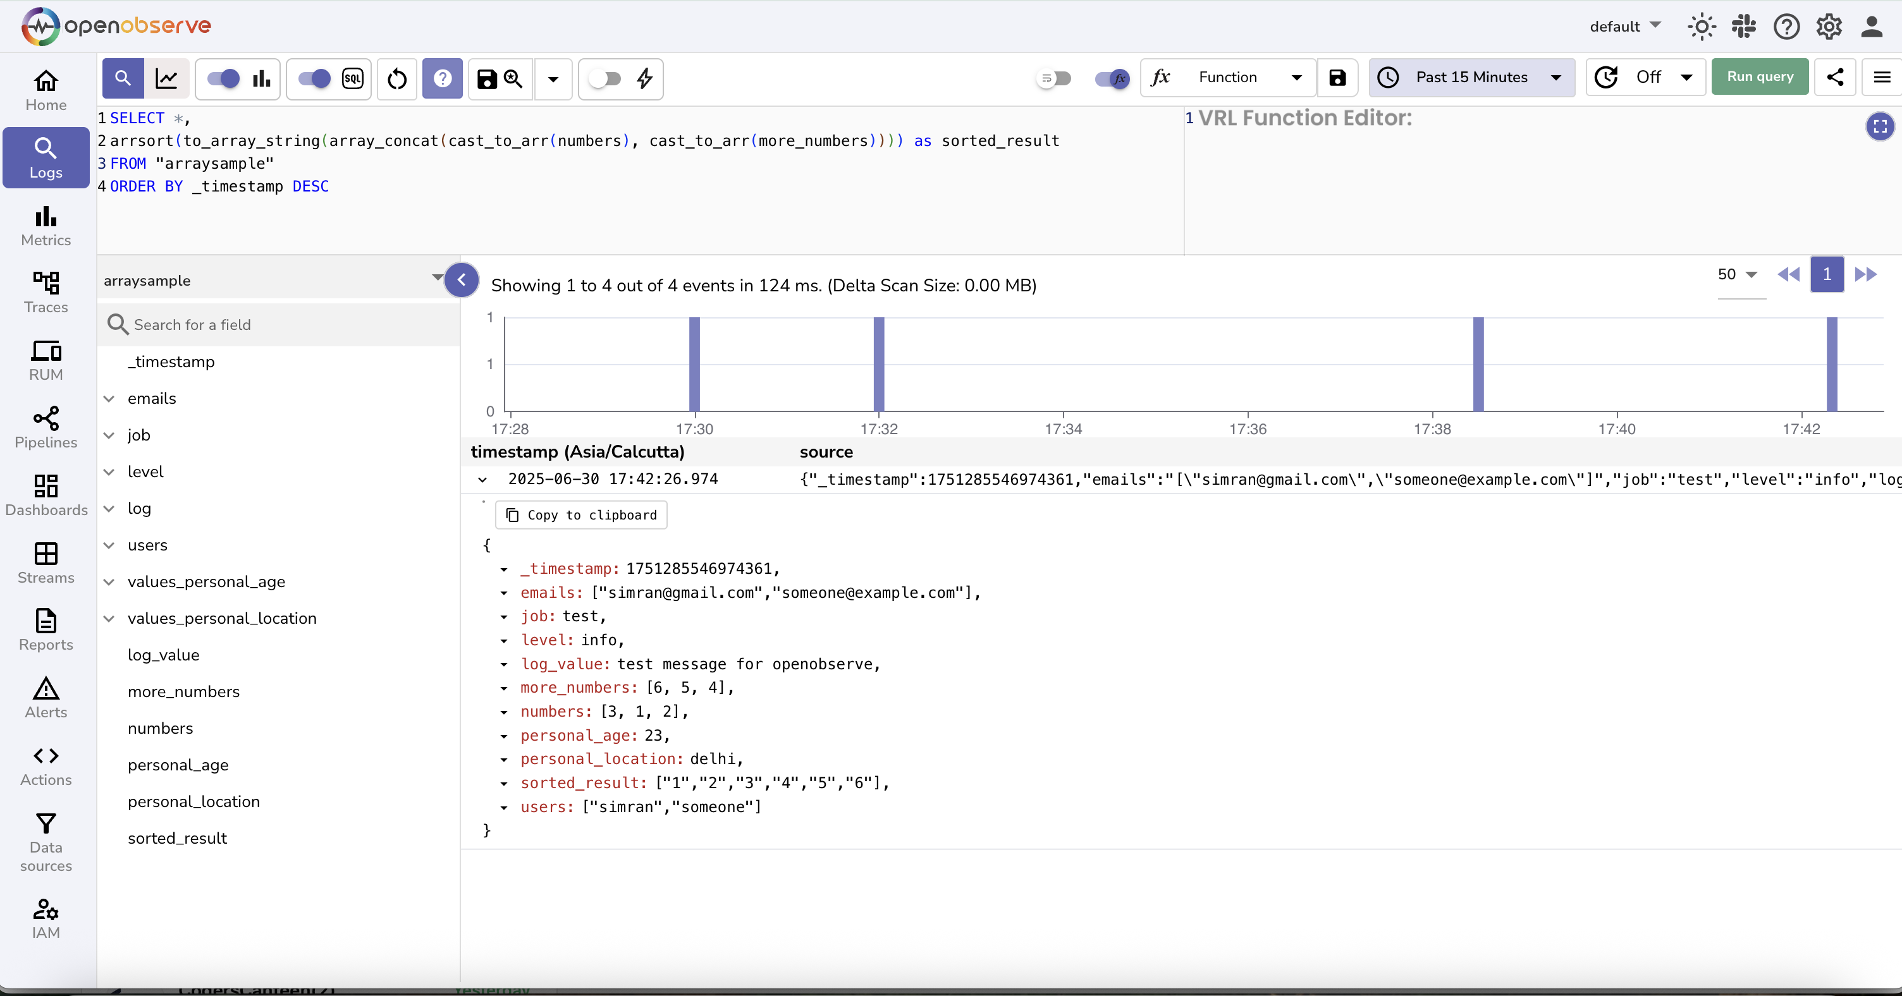Click the share results icon
Image resolution: width=1902 pixels, height=996 pixels.
1836,76
